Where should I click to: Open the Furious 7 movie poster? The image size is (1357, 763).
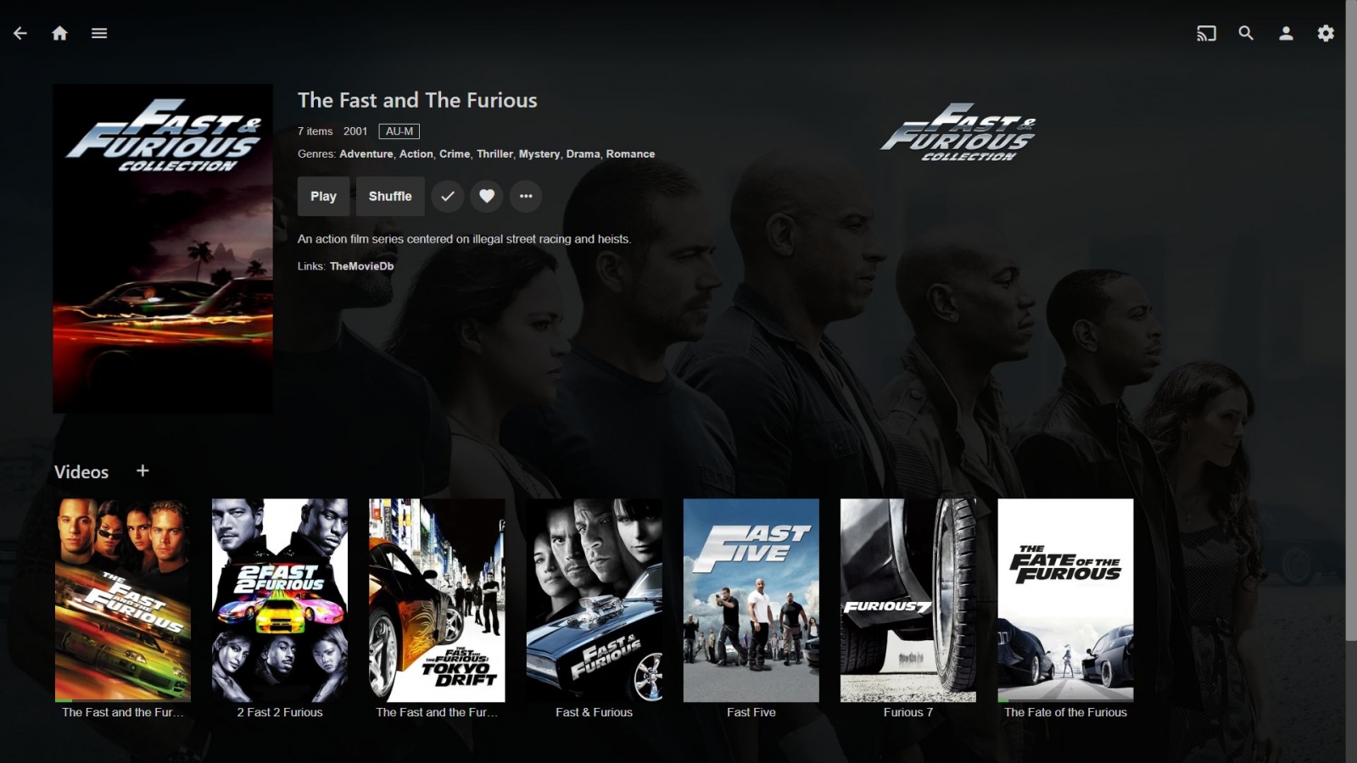coord(908,600)
